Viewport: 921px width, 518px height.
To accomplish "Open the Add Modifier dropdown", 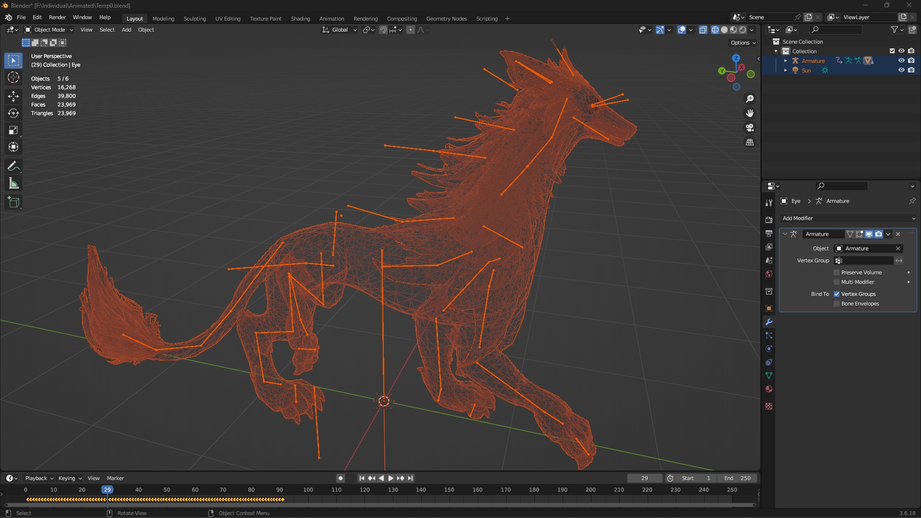I will (x=848, y=218).
